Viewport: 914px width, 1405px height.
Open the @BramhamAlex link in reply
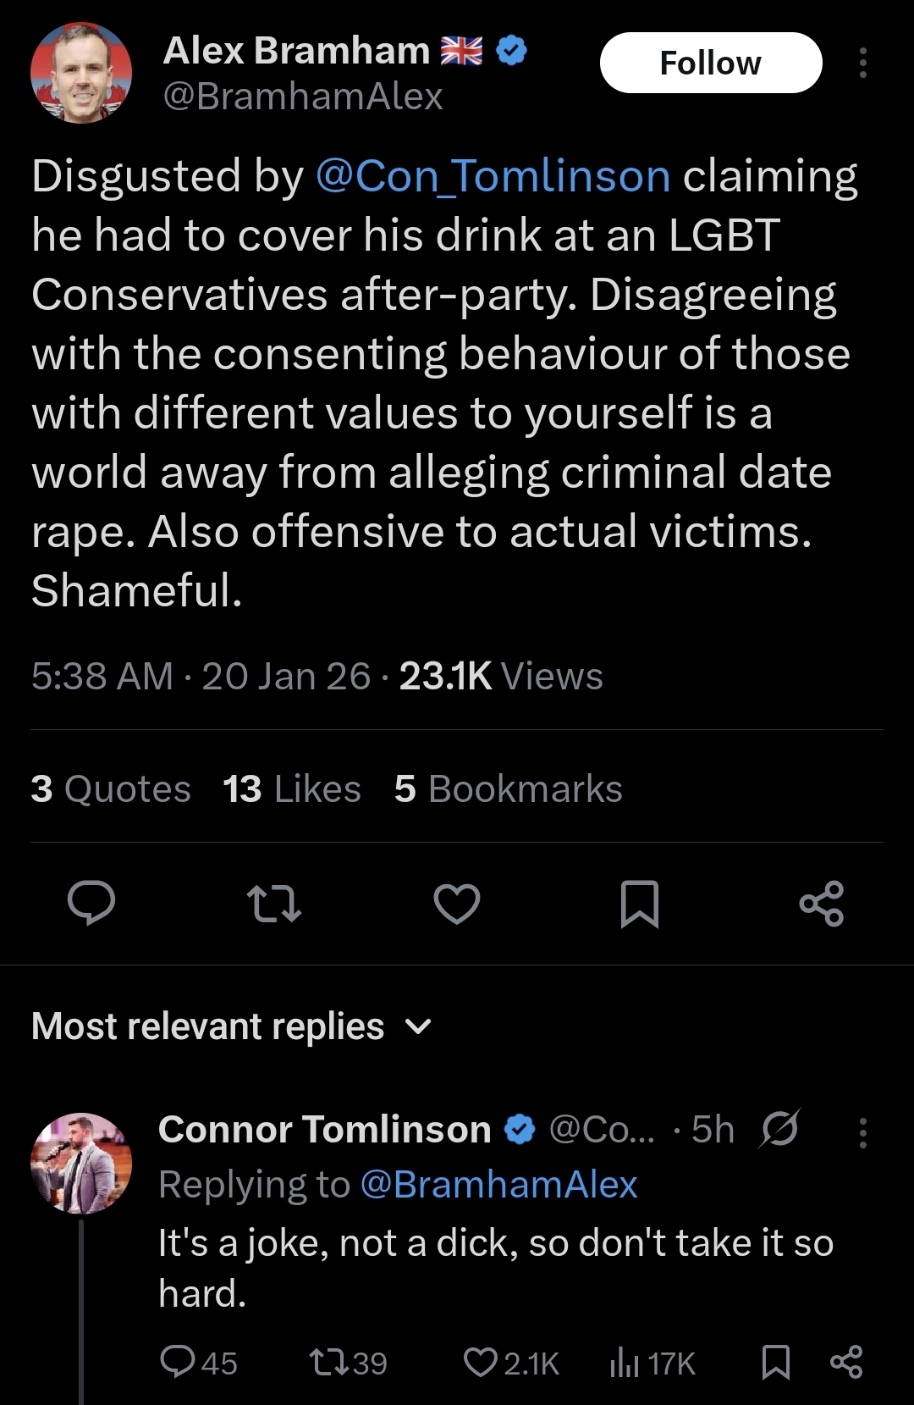tap(498, 1184)
